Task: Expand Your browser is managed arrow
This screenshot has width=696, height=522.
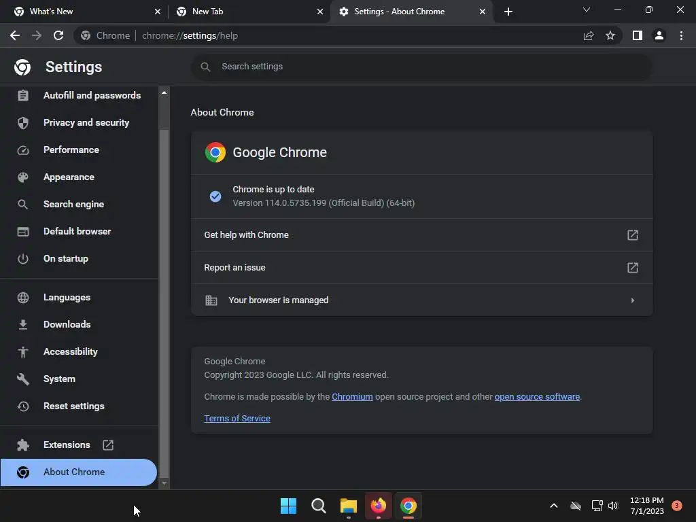Action: click(633, 300)
